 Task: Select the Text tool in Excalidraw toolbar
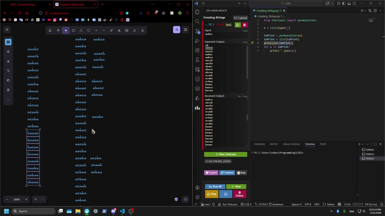click(119, 30)
